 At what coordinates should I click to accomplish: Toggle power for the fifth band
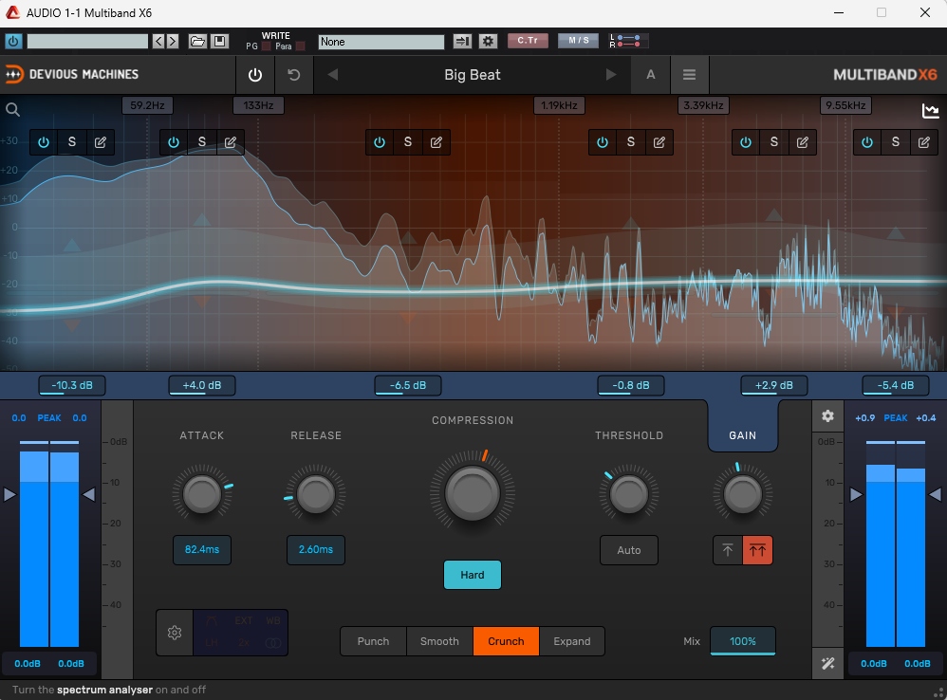(746, 142)
